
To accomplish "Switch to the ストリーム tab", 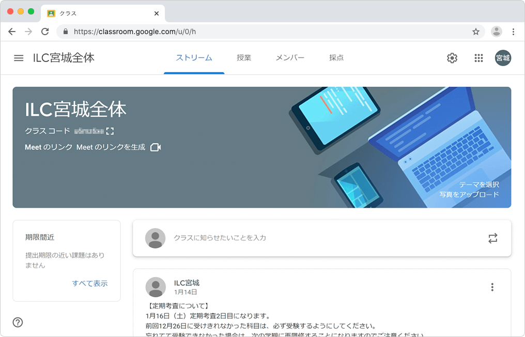I will (x=194, y=57).
